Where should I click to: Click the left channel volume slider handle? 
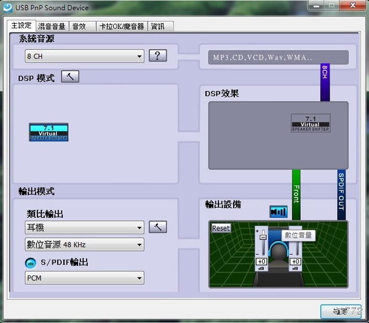(x=262, y=237)
